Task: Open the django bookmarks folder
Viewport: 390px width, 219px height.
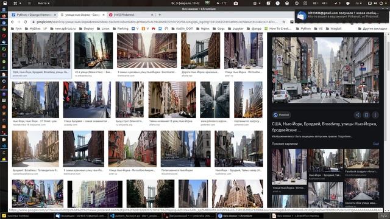Action: [x=254, y=29]
